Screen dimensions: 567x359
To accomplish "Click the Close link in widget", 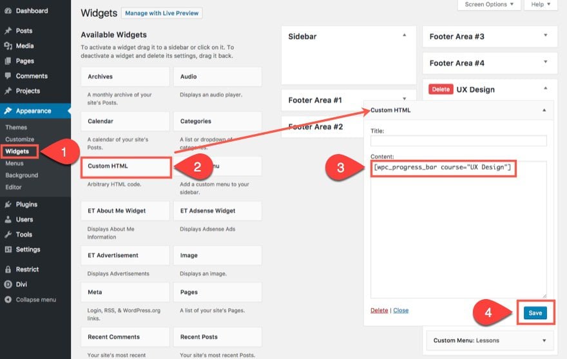I will [401, 311].
